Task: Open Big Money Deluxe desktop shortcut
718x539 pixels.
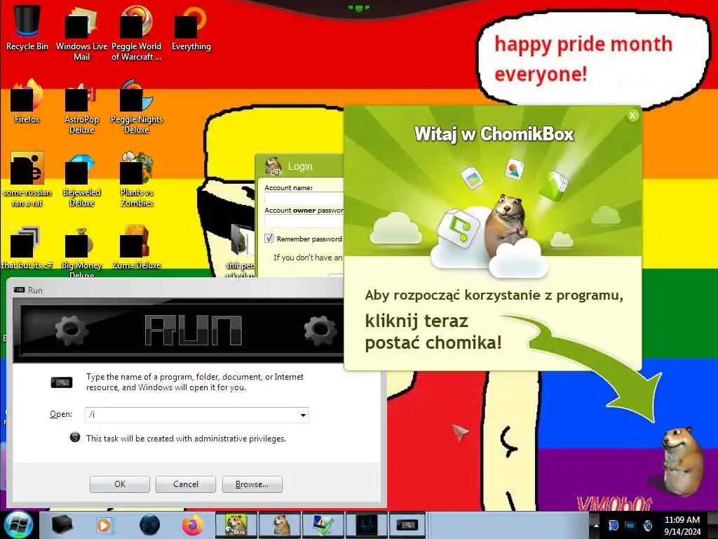Action: point(81,252)
